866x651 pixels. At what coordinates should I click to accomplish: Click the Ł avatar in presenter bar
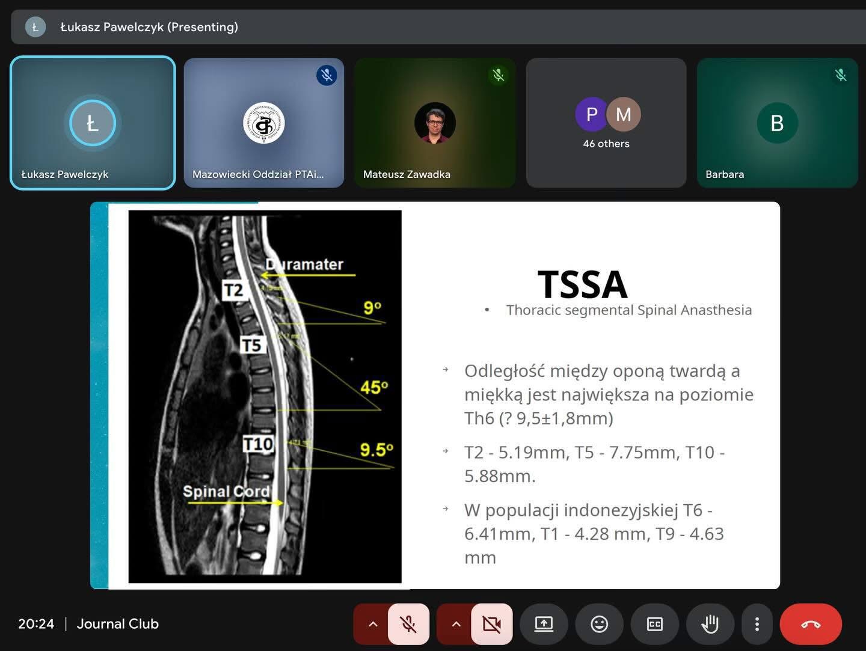point(35,27)
